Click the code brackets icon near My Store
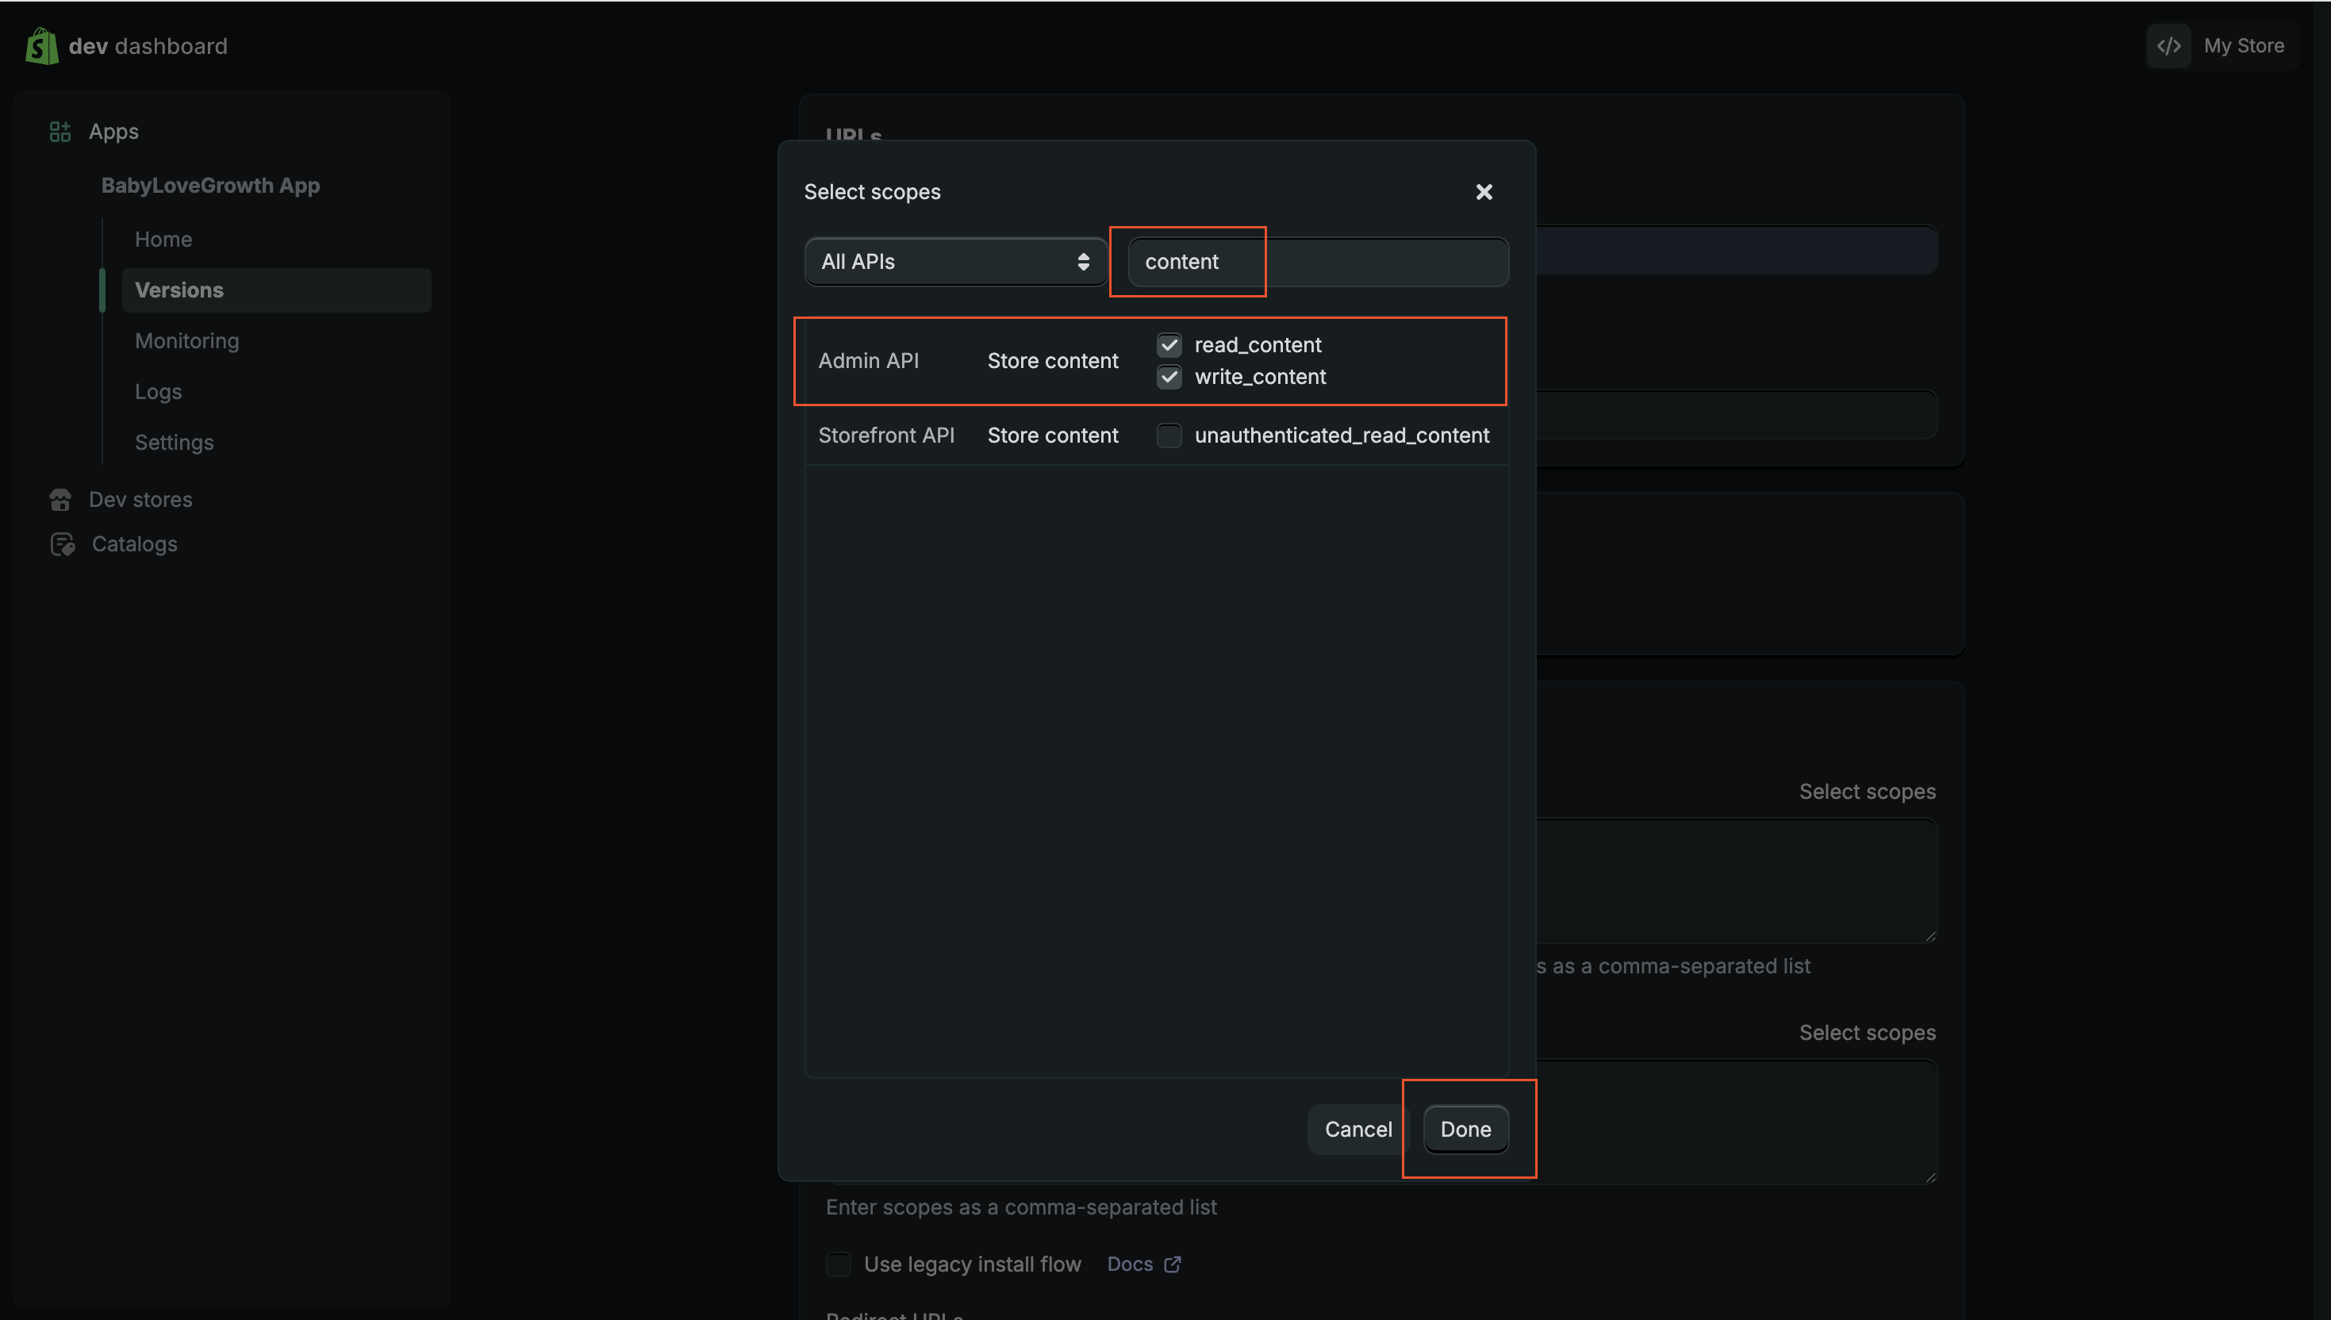 coord(2168,45)
